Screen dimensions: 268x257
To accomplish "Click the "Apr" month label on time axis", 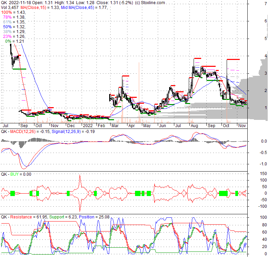I will click(x=132, y=126).
